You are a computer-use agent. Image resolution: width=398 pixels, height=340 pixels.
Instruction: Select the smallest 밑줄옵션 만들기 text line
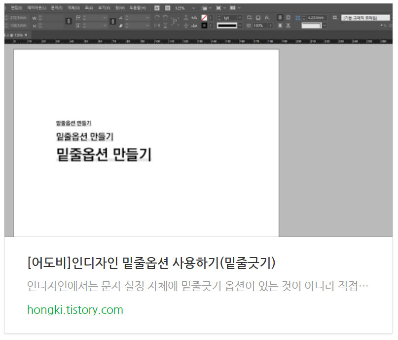73,123
